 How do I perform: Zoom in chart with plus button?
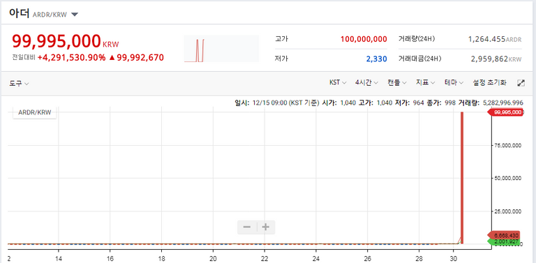266,227
